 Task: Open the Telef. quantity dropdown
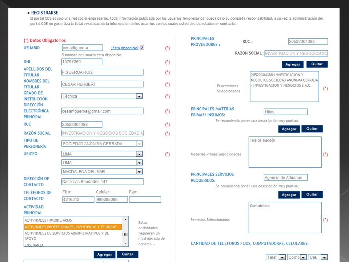click(276, 257)
